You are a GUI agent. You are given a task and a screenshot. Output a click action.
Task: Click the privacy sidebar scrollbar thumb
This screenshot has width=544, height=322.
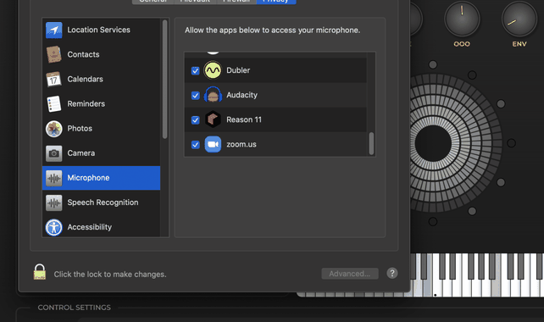(x=164, y=80)
